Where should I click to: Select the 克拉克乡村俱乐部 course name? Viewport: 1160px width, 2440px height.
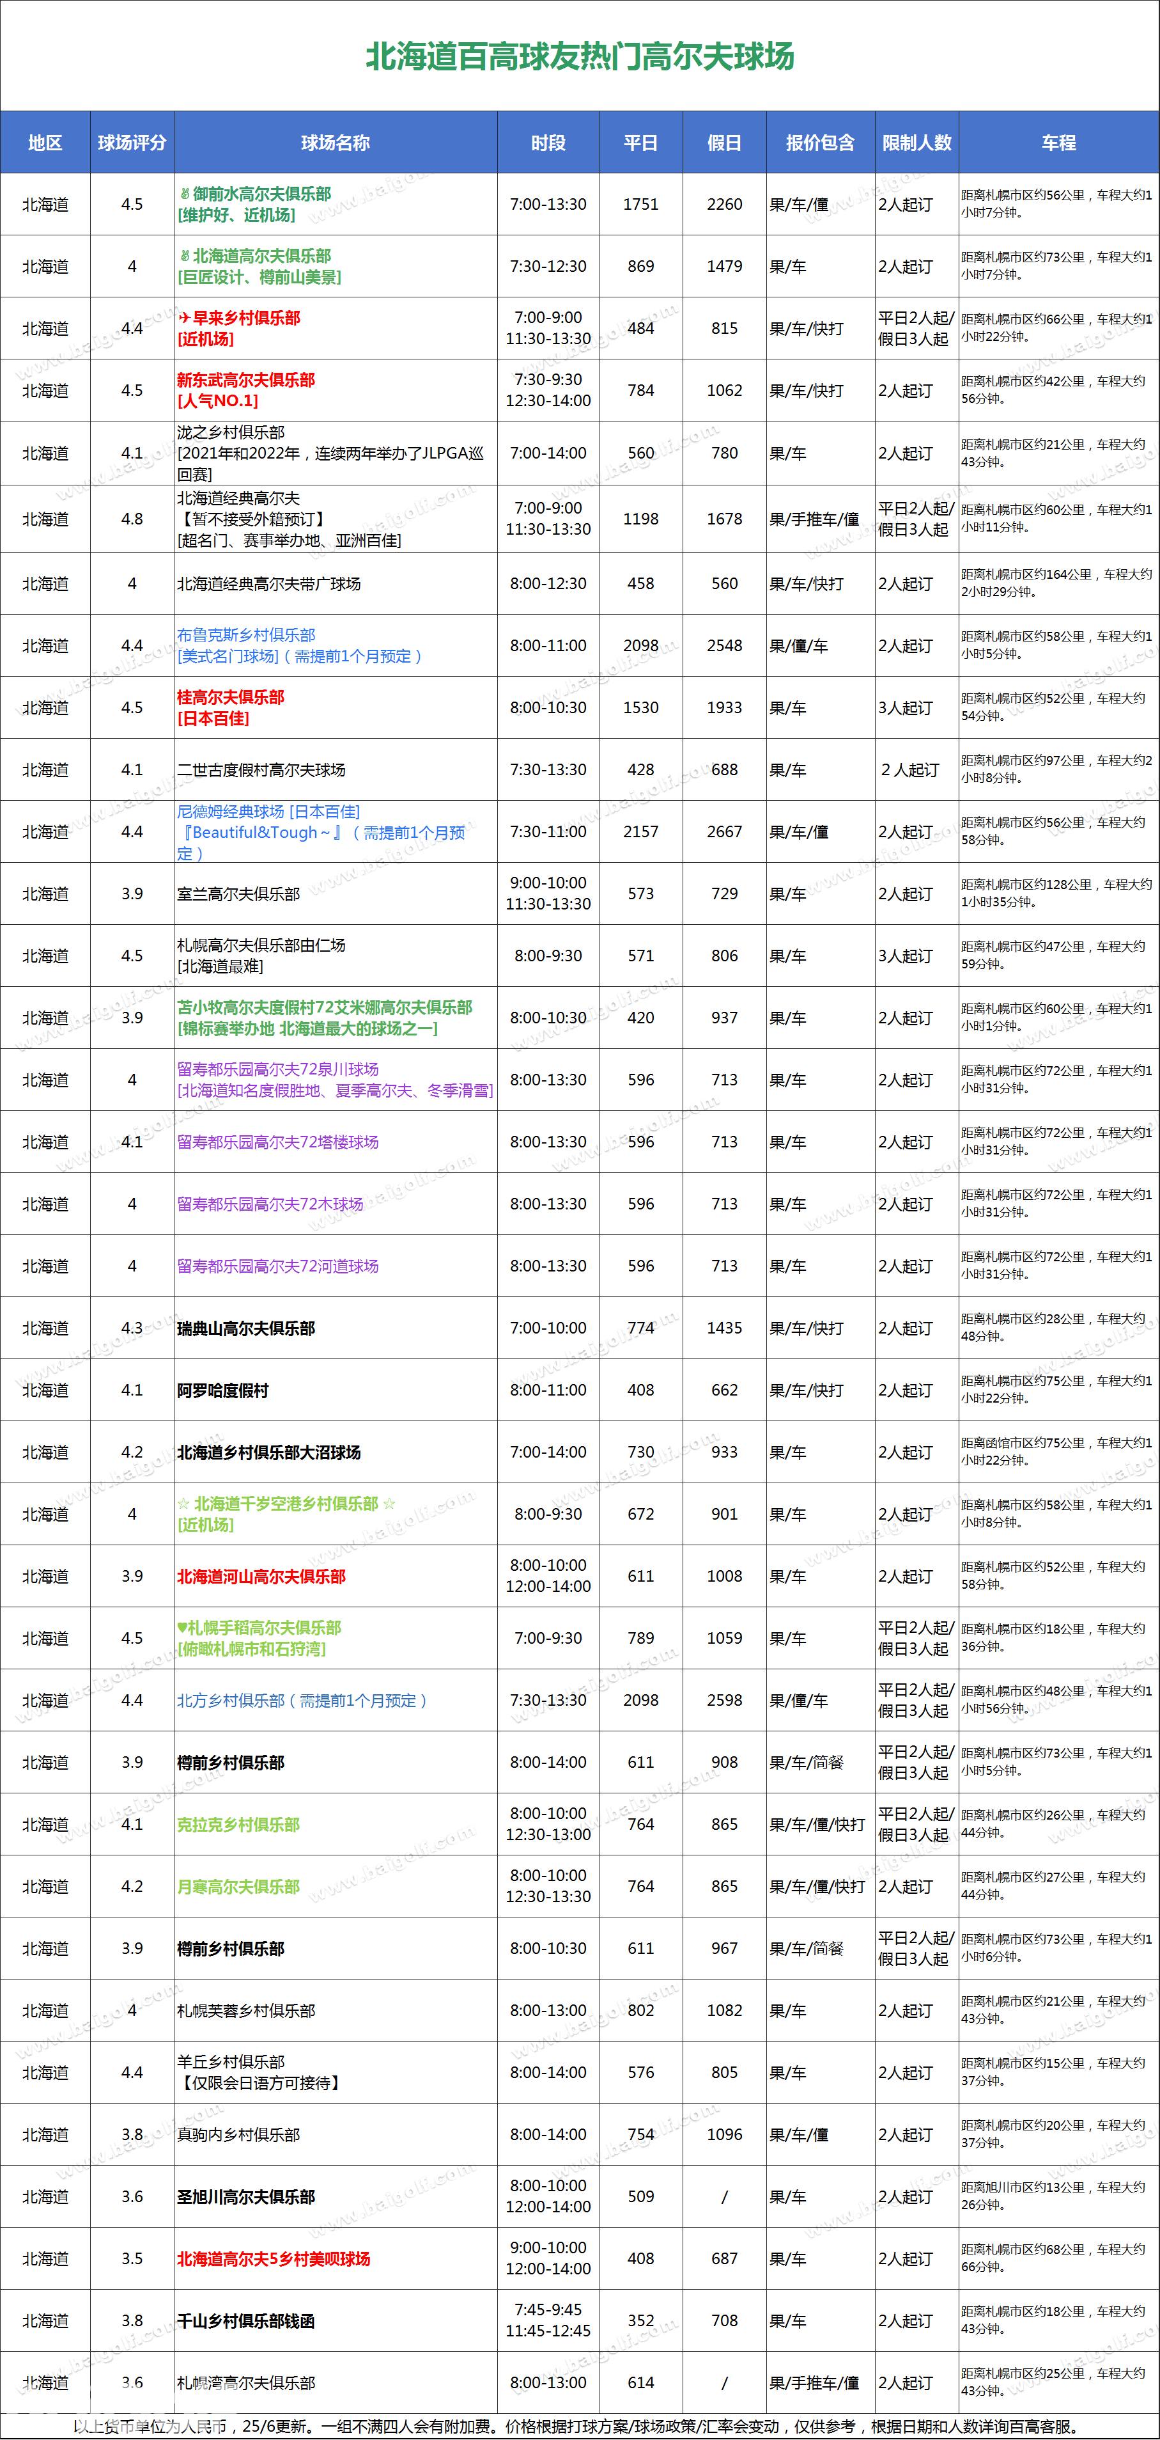[x=238, y=1825]
